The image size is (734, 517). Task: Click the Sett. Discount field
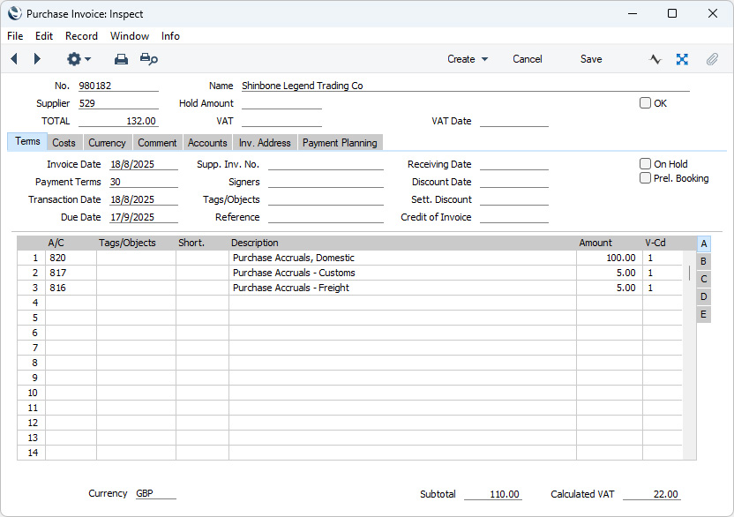[x=514, y=199]
